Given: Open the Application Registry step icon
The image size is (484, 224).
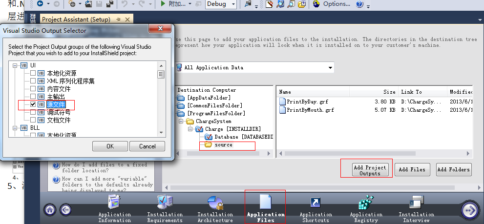Looking at the screenshot, I should coord(366,203).
